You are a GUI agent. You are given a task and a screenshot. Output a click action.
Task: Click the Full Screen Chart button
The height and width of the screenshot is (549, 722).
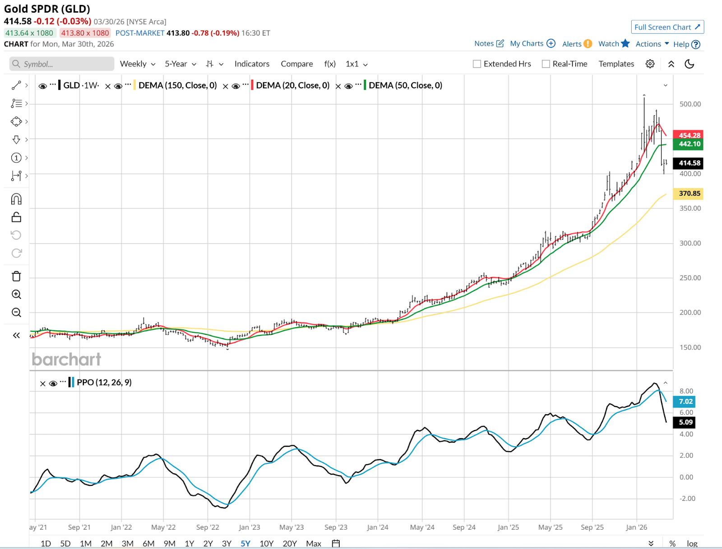coord(667,27)
